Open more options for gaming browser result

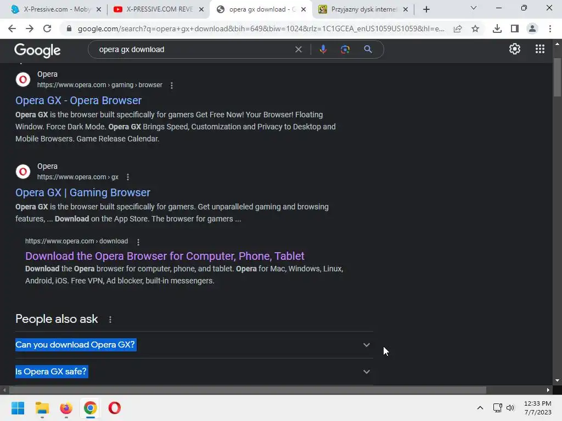(x=172, y=85)
